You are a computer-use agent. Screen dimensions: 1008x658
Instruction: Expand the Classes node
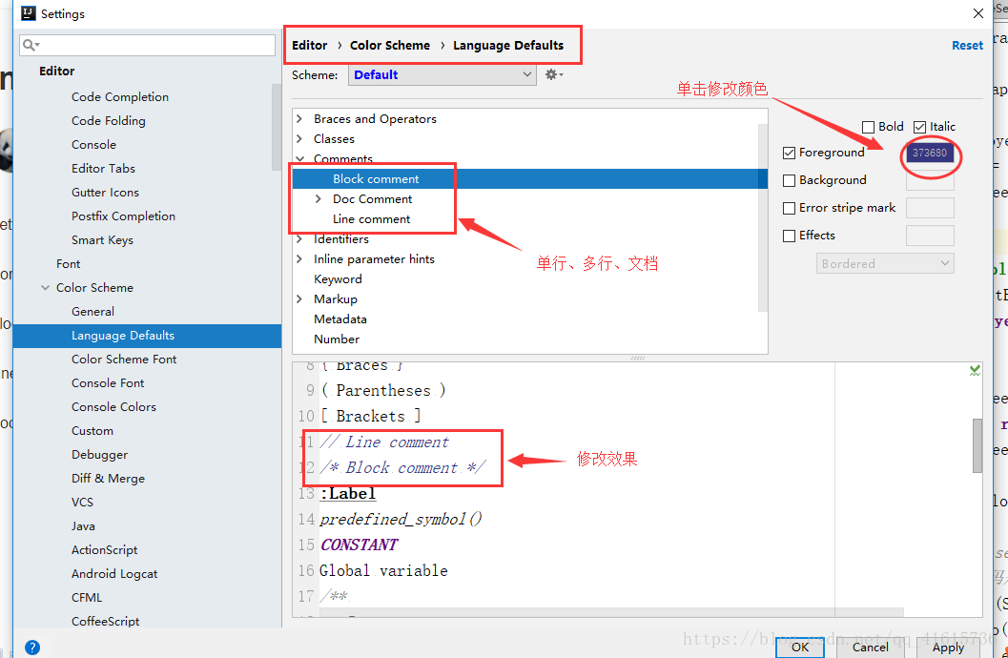(x=298, y=139)
